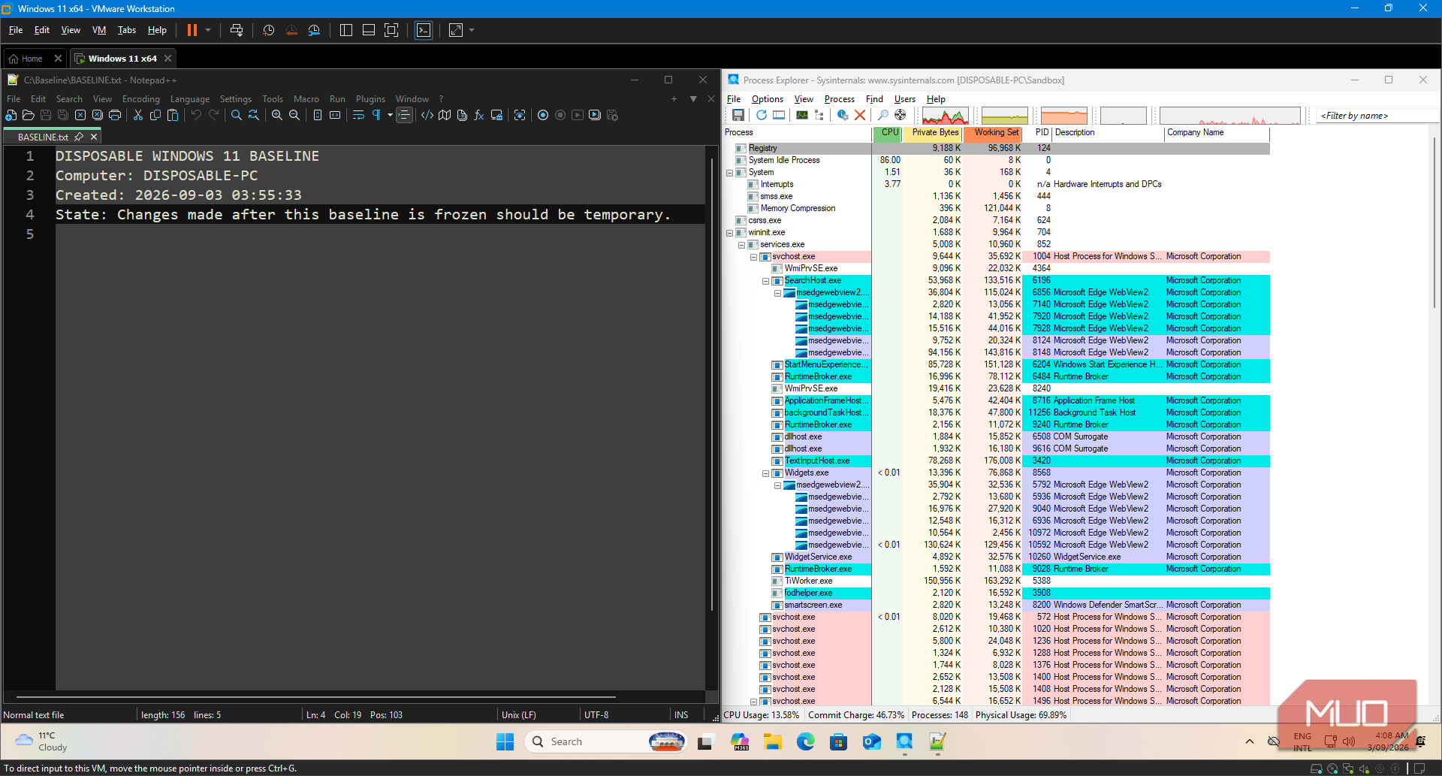Click the crosshair find-window's-process icon
The image size is (1442, 776).
(x=900, y=115)
